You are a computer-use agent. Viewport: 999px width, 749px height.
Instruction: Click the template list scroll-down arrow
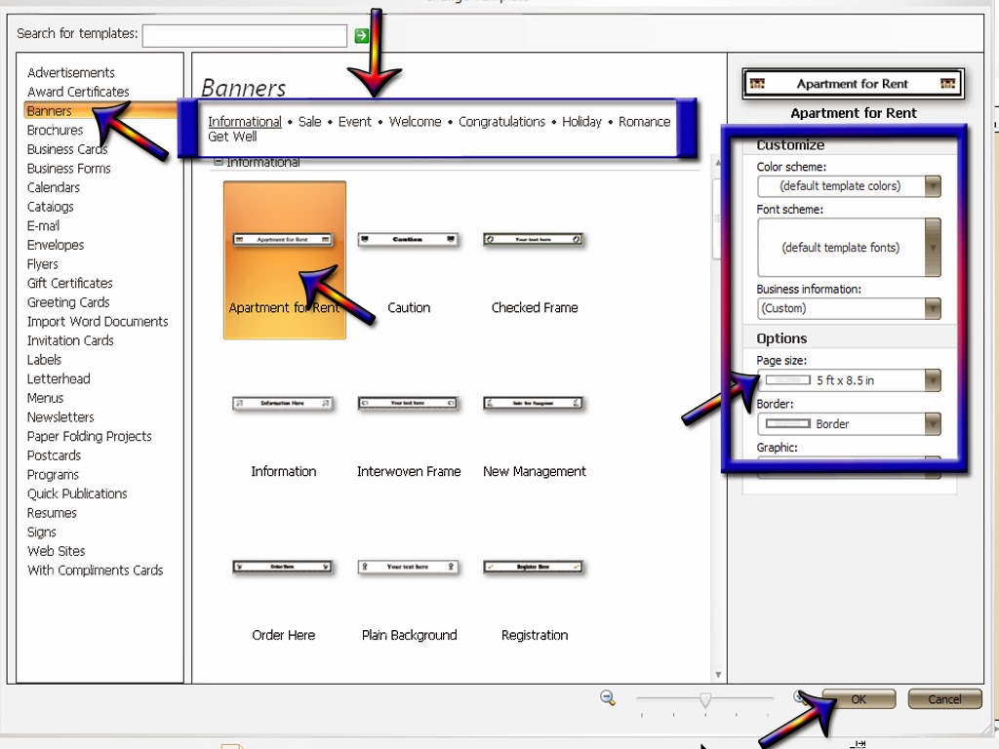(718, 674)
